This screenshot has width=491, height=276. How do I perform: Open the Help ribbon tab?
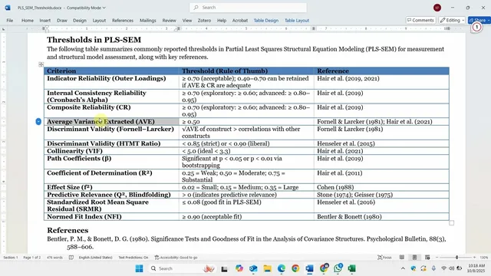click(222, 21)
